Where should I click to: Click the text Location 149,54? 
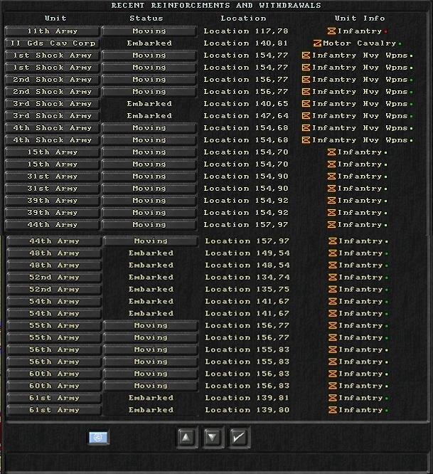(247, 253)
